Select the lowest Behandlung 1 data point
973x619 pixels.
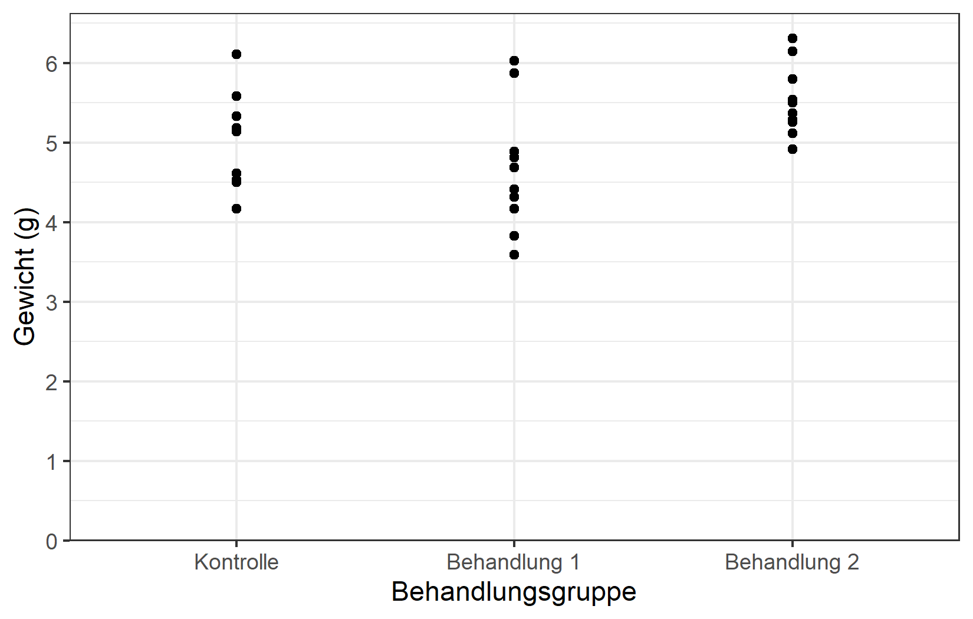[514, 255]
